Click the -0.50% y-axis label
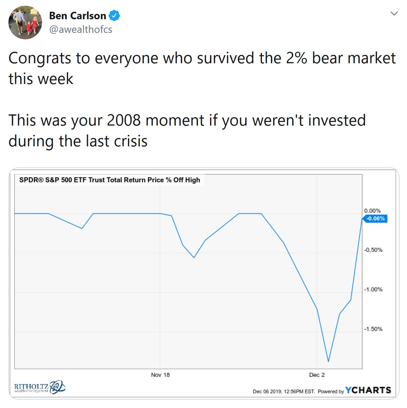The width and height of the screenshot is (407, 408). click(373, 250)
